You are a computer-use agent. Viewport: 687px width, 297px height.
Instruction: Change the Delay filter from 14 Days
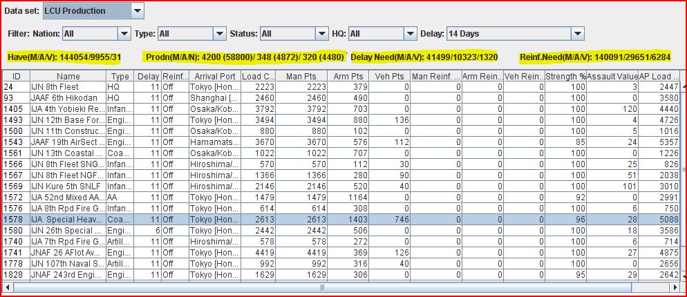click(x=577, y=33)
